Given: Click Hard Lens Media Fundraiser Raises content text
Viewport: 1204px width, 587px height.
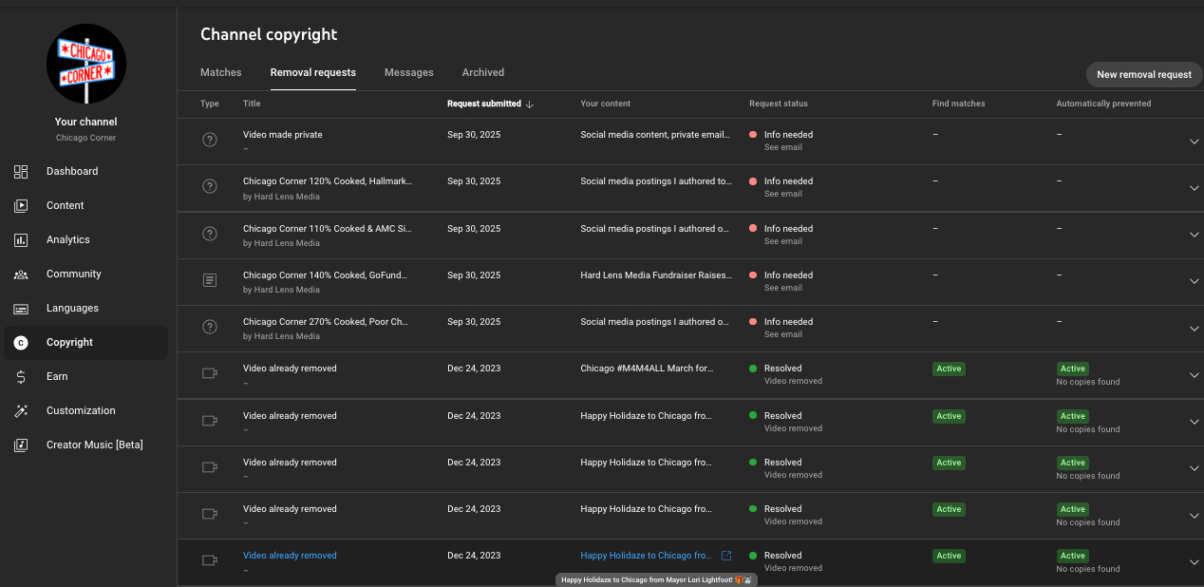Looking at the screenshot, I should (x=657, y=275).
